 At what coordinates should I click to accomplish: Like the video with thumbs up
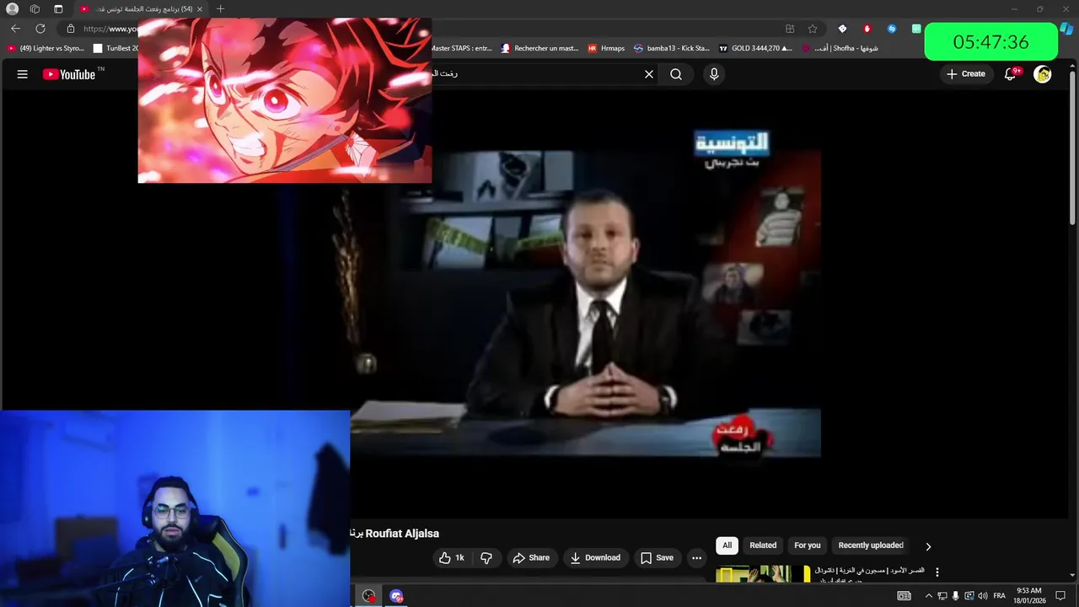click(x=452, y=558)
